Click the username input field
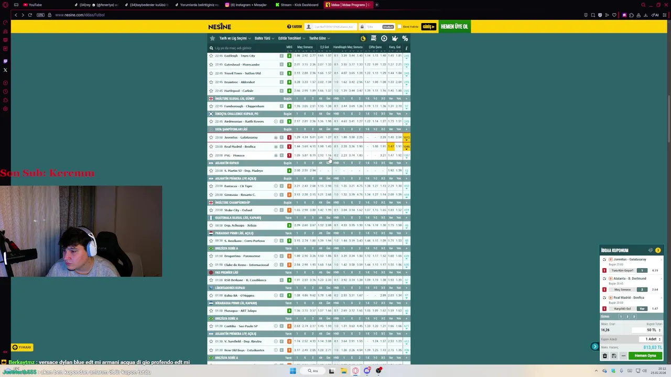Screen dimensions: 671x377 331,27
